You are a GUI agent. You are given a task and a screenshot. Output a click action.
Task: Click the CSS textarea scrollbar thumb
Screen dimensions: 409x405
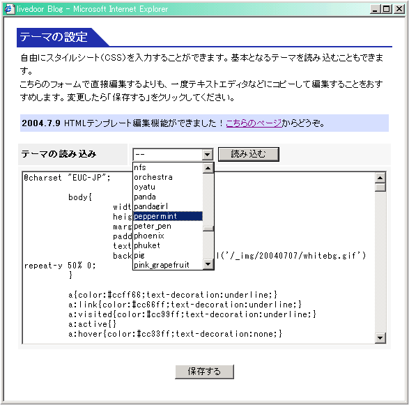tap(380, 188)
